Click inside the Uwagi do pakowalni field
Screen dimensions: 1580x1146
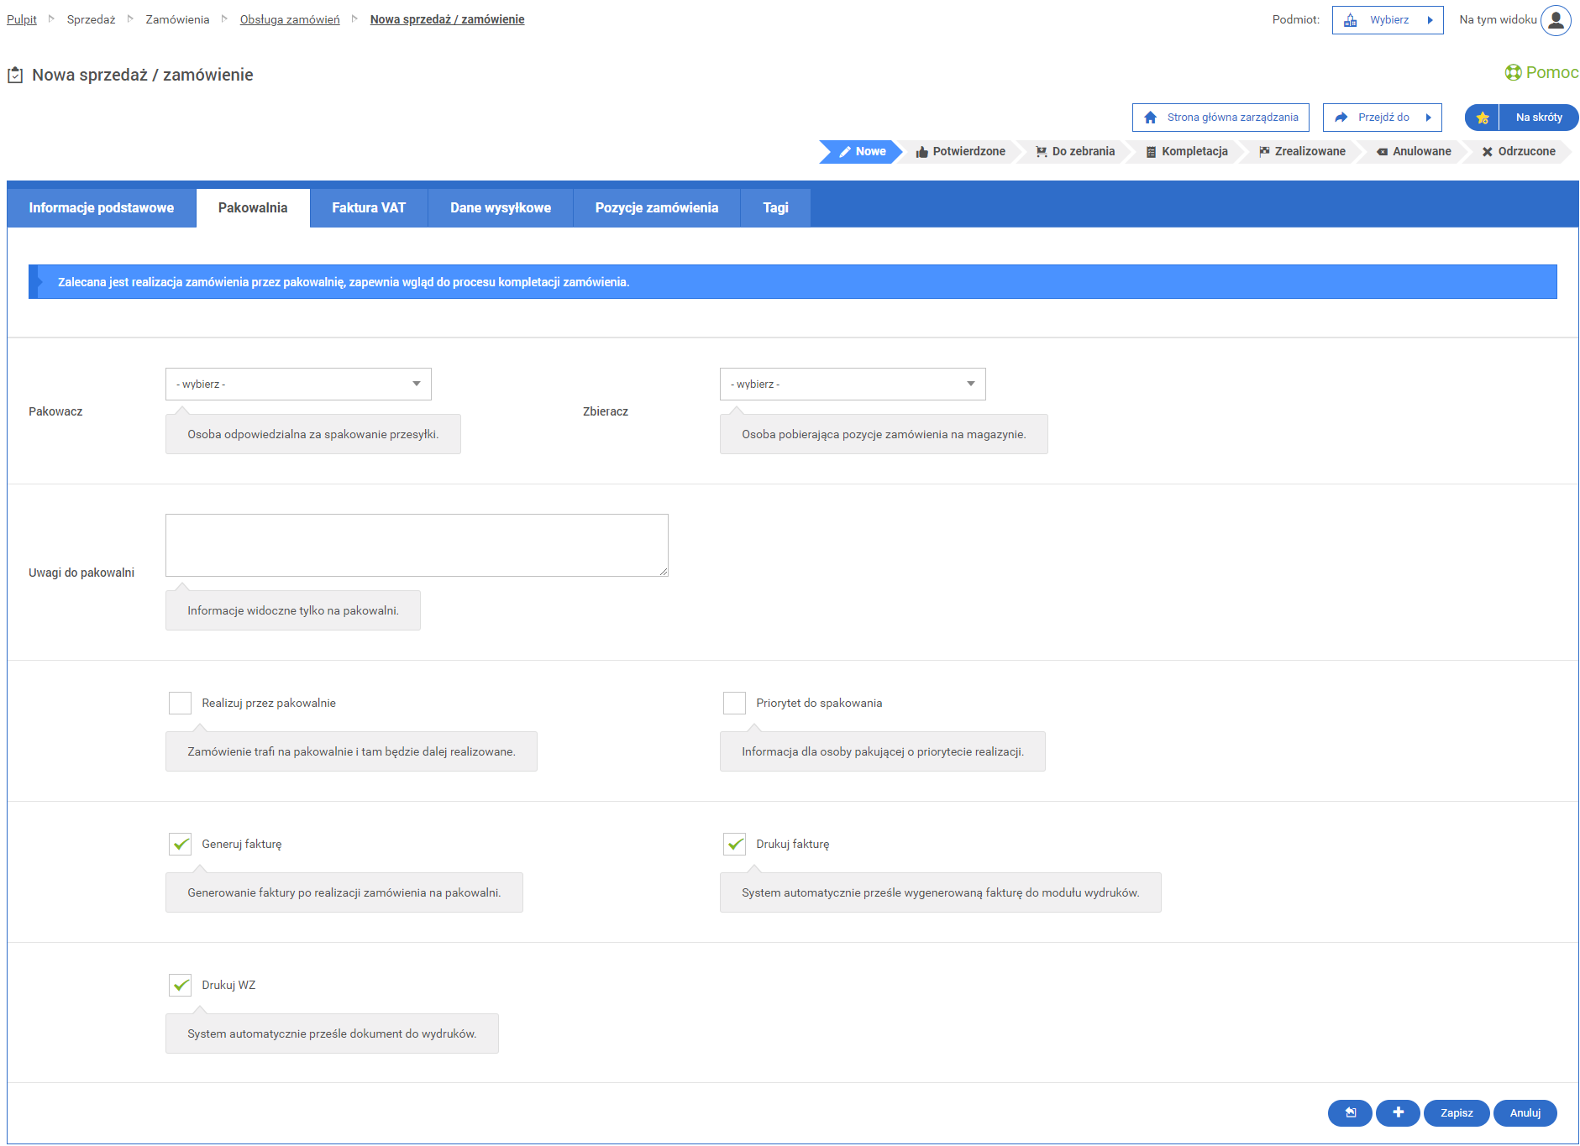[x=417, y=546]
